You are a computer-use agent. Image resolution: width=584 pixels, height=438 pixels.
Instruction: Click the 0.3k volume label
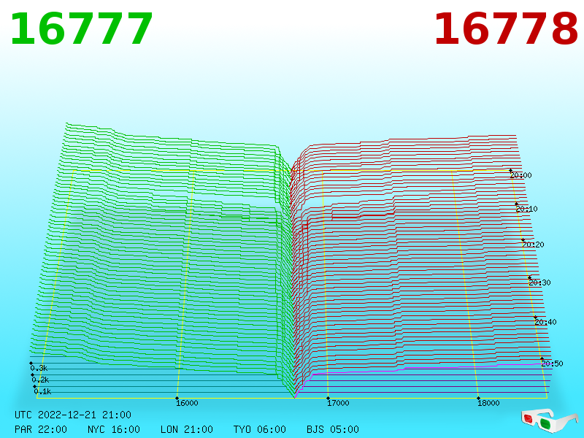pyautogui.click(x=39, y=369)
